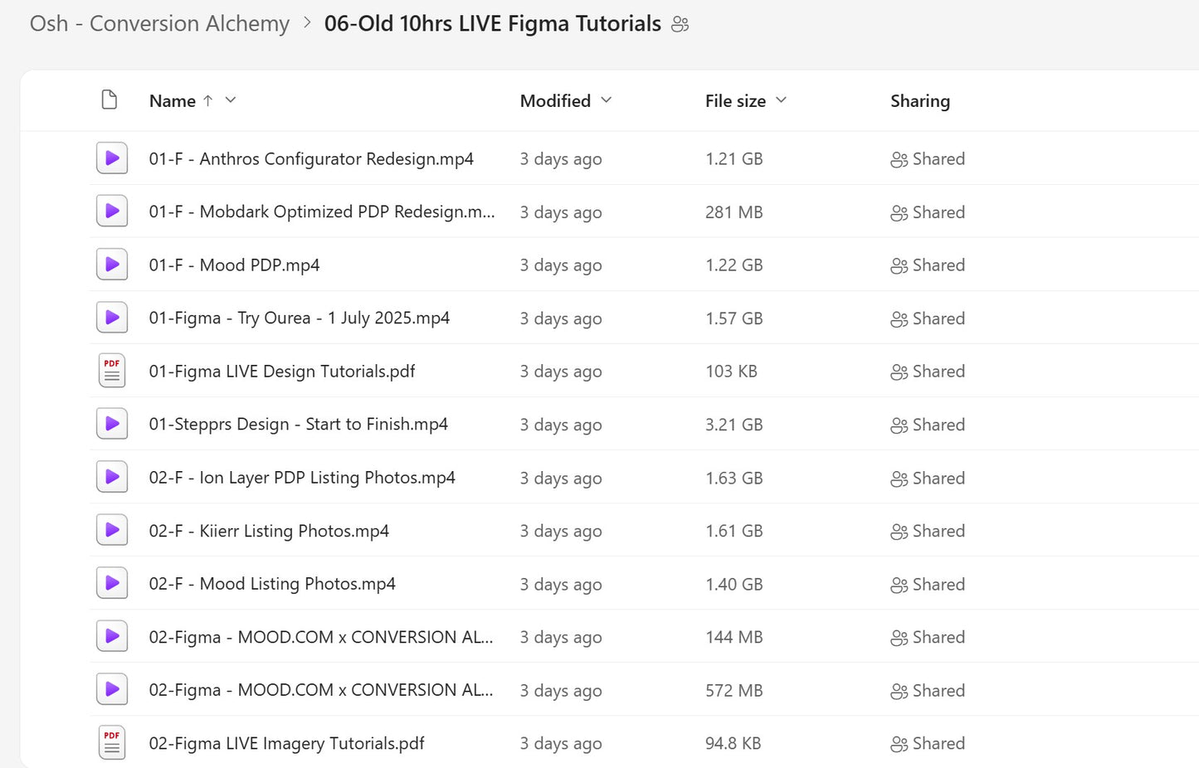The width and height of the screenshot is (1199, 768).
Task: Open 01-Figma LIVE Design Tutorials.pdf
Action: 282,371
